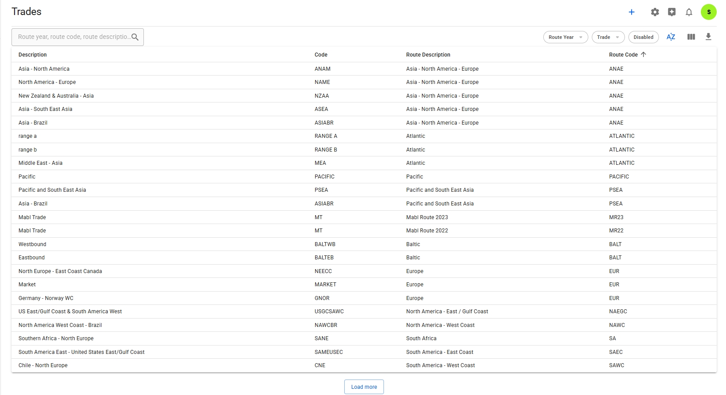Focus the route search input field

[73, 37]
